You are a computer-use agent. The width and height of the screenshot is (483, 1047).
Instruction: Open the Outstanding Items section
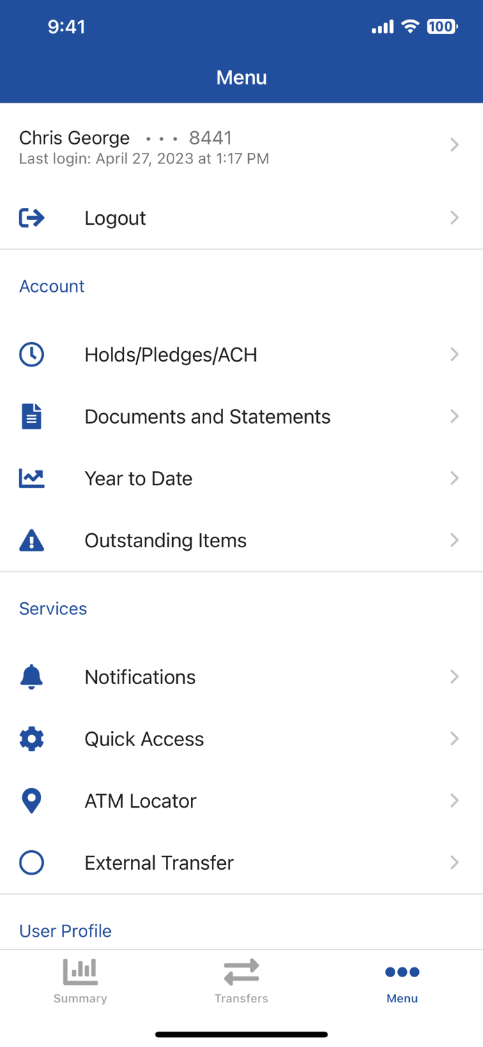165,540
